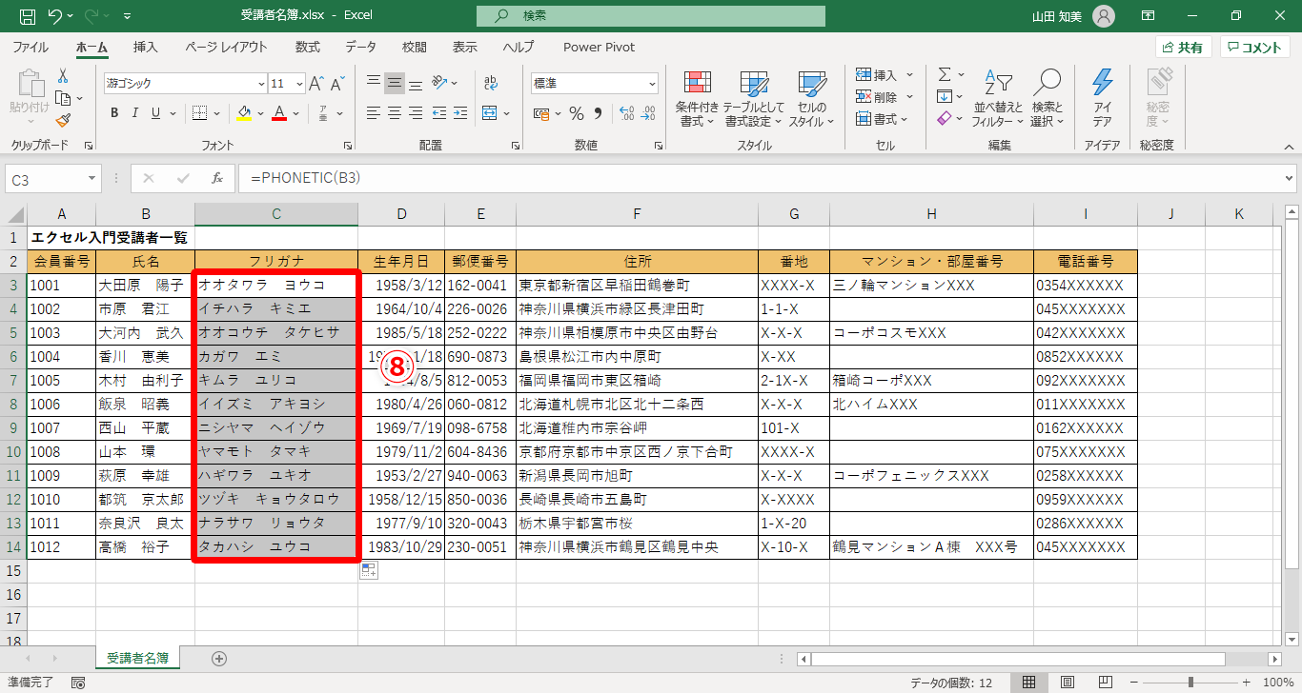The height and width of the screenshot is (693, 1302).
Task: Select the 受講者名簿 sheet tab
Action: [x=138, y=658]
